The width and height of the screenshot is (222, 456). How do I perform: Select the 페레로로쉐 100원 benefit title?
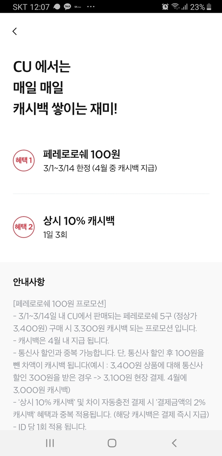pyautogui.click(x=82, y=154)
